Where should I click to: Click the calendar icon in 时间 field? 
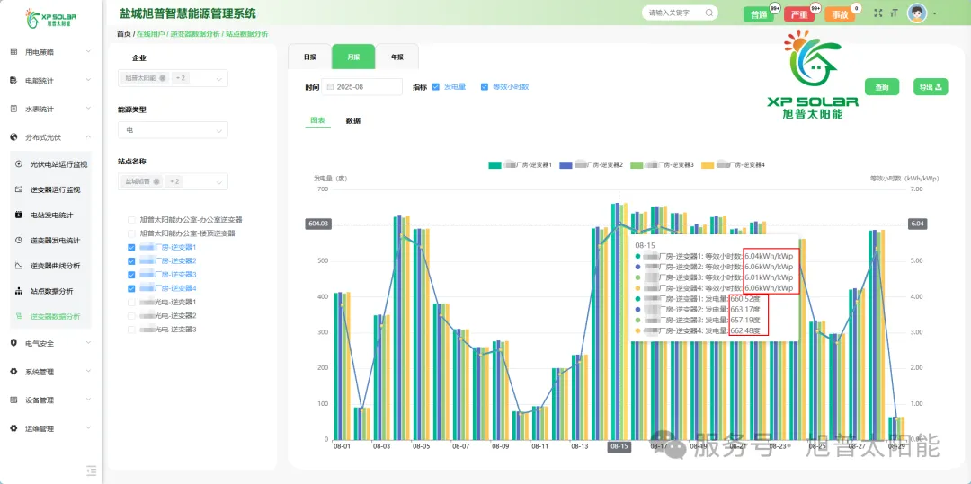point(330,87)
